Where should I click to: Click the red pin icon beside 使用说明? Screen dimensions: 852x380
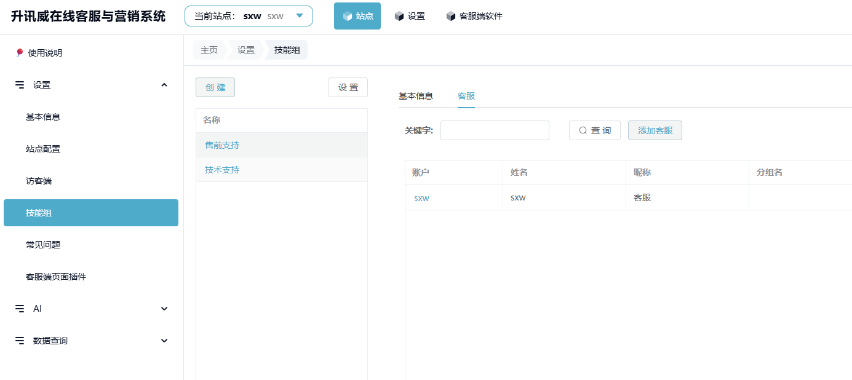pos(20,53)
